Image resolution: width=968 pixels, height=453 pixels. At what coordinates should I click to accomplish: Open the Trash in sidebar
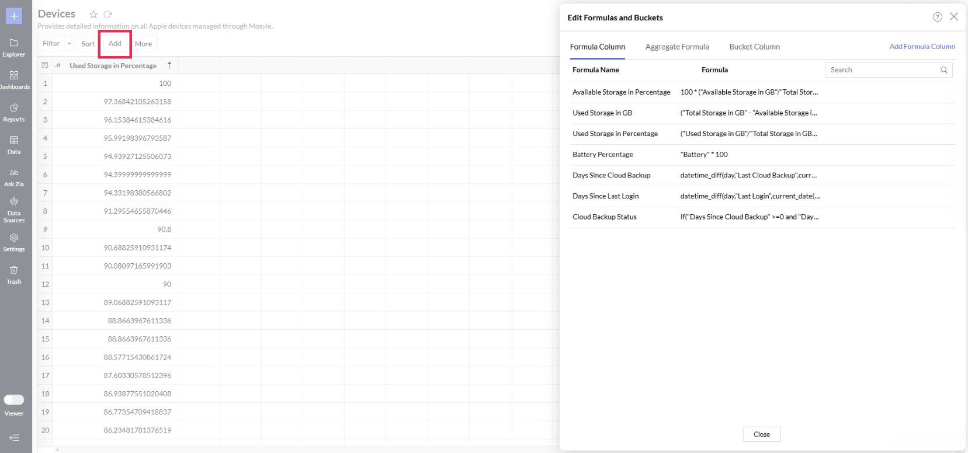14,274
